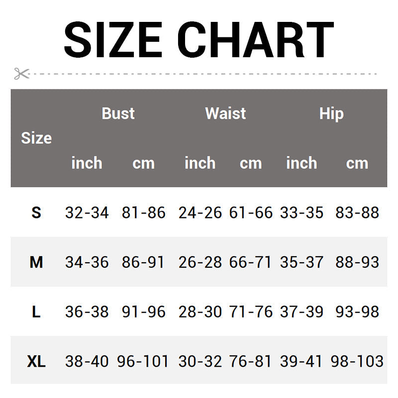
Task: Click the 98-103 hip cm value
Action: tap(357, 361)
